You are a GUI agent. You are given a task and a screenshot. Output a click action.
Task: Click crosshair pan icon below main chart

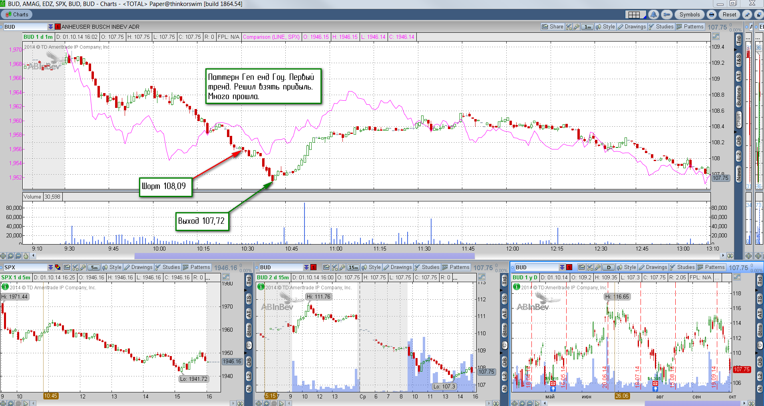point(3,256)
